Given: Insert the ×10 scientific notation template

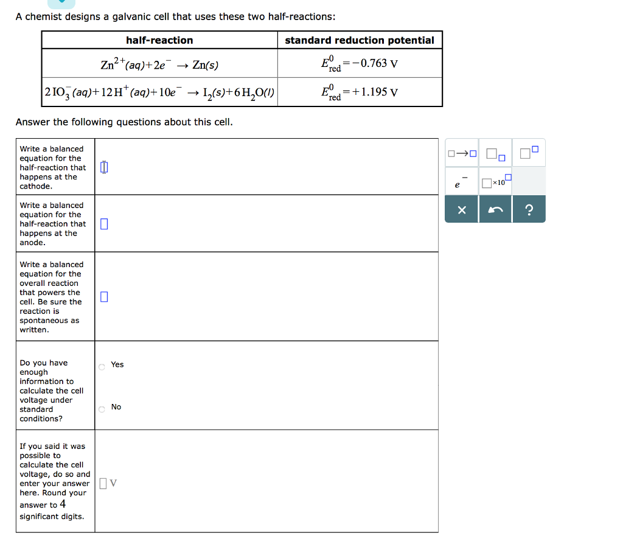Looking at the screenshot, I should 495,181.
